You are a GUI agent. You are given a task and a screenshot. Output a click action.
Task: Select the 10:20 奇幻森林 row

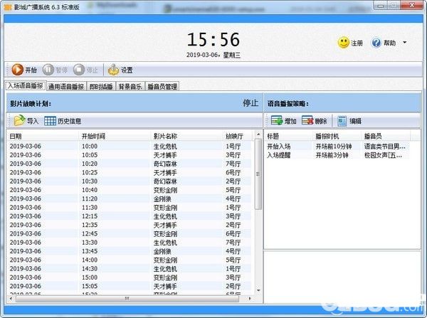[x=129, y=164]
